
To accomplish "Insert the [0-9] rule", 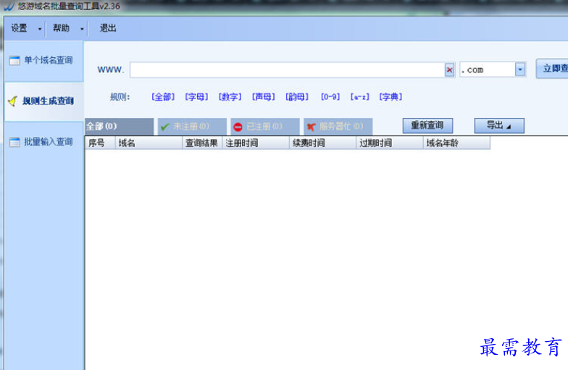I will click(330, 97).
